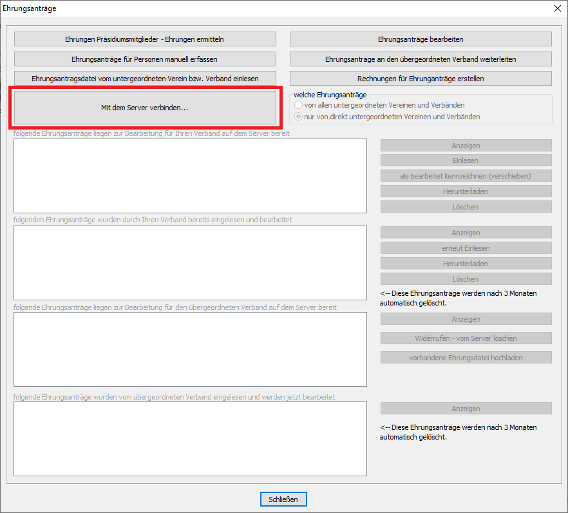This screenshot has height=513, width=568.
Task: Click the "Einlesen" button
Action: [466, 160]
